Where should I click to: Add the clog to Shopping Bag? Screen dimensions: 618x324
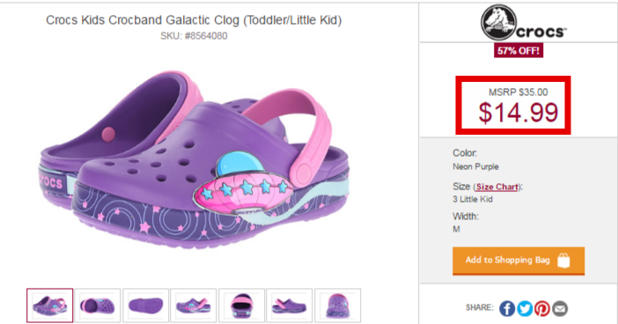click(519, 261)
